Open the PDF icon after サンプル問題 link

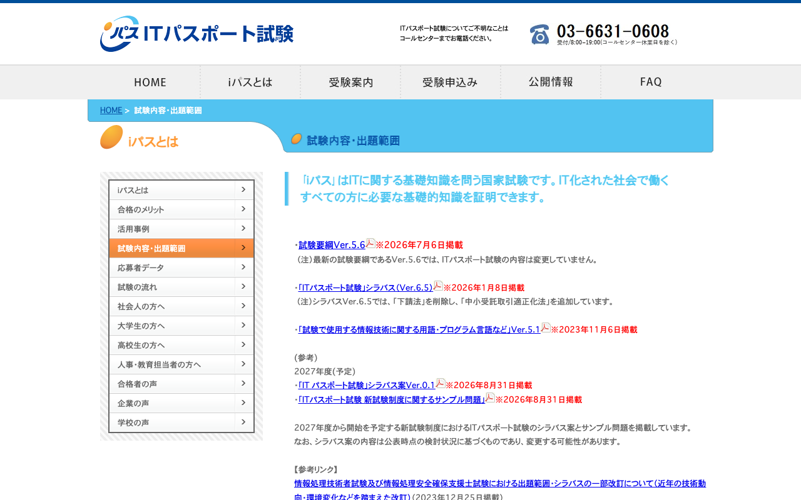(x=490, y=397)
